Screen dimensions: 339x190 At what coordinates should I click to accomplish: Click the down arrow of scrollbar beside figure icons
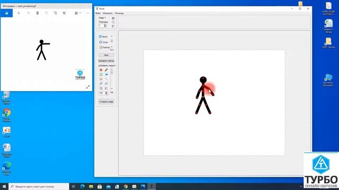click(112, 89)
